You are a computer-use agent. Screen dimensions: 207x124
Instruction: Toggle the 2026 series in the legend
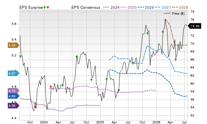[146, 7]
